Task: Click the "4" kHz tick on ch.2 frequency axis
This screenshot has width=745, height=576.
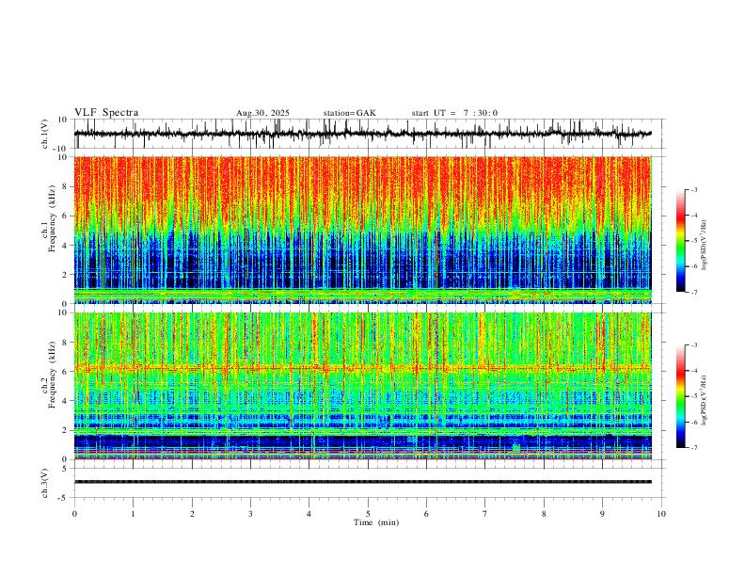Action: tap(66, 401)
